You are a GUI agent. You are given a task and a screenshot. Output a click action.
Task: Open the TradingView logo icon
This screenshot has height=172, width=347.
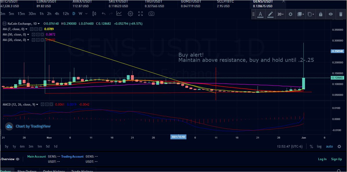tap(9, 126)
